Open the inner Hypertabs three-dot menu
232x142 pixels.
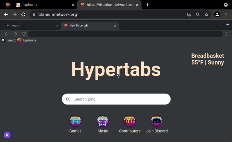[x=226, y=34]
